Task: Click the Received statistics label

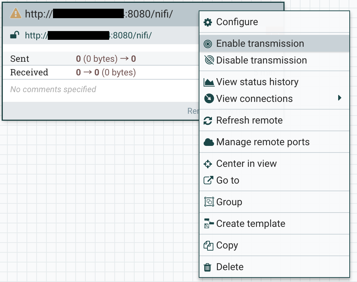Action: pyautogui.click(x=29, y=72)
